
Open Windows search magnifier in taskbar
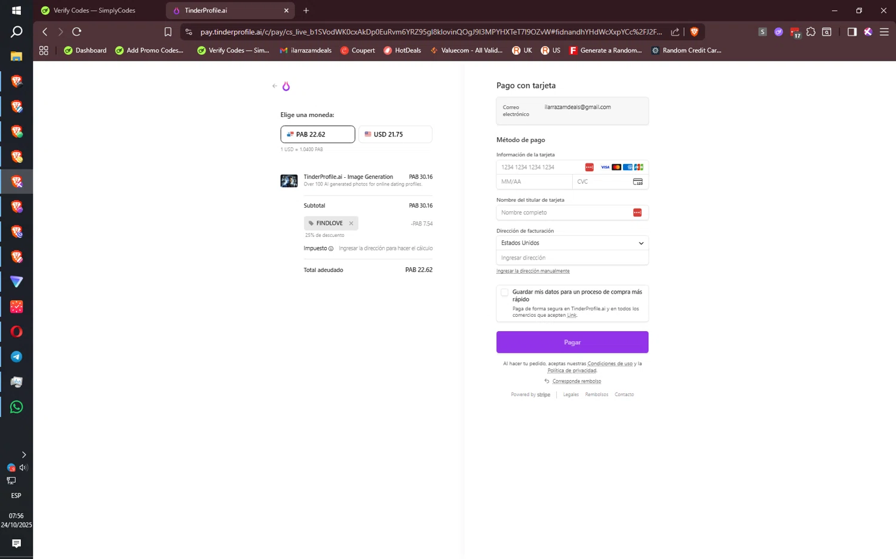pos(16,32)
